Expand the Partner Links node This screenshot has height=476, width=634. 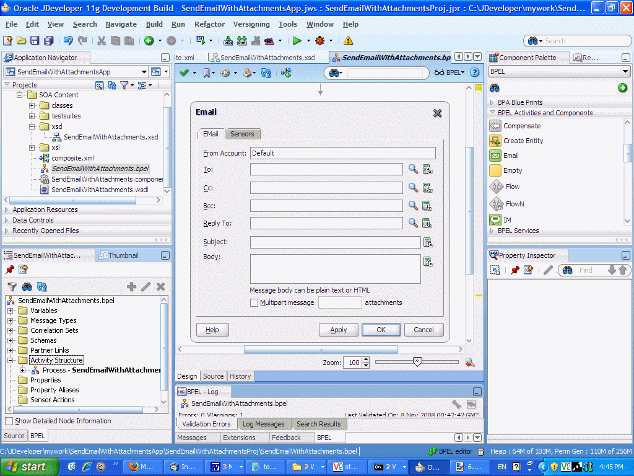(x=10, y=350)
